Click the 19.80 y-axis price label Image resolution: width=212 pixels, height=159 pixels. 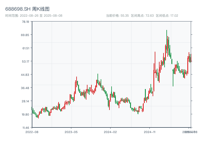coord(26,114)
